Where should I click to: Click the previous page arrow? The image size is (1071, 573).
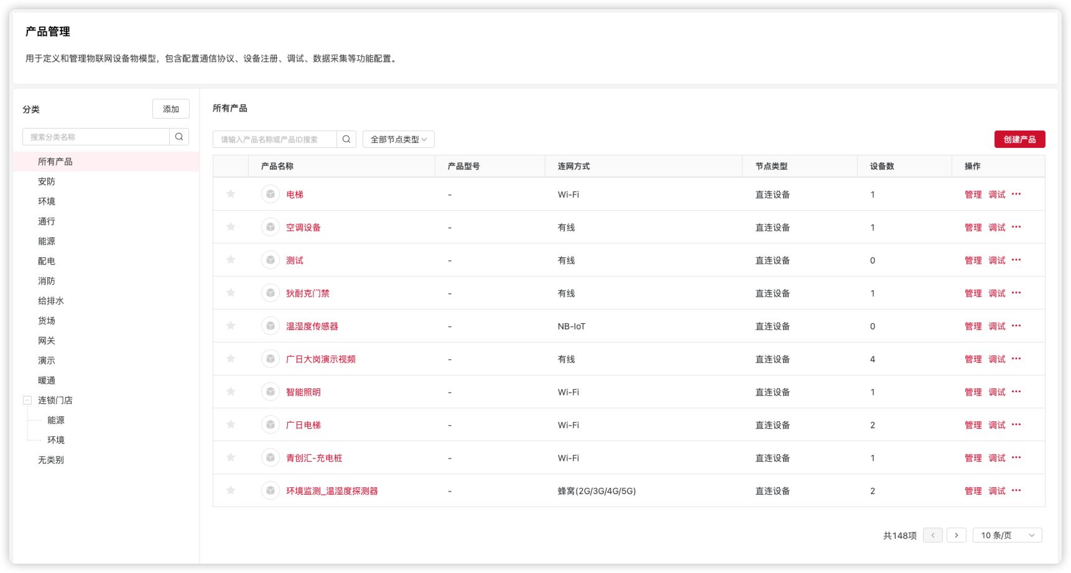click(933, 535)
